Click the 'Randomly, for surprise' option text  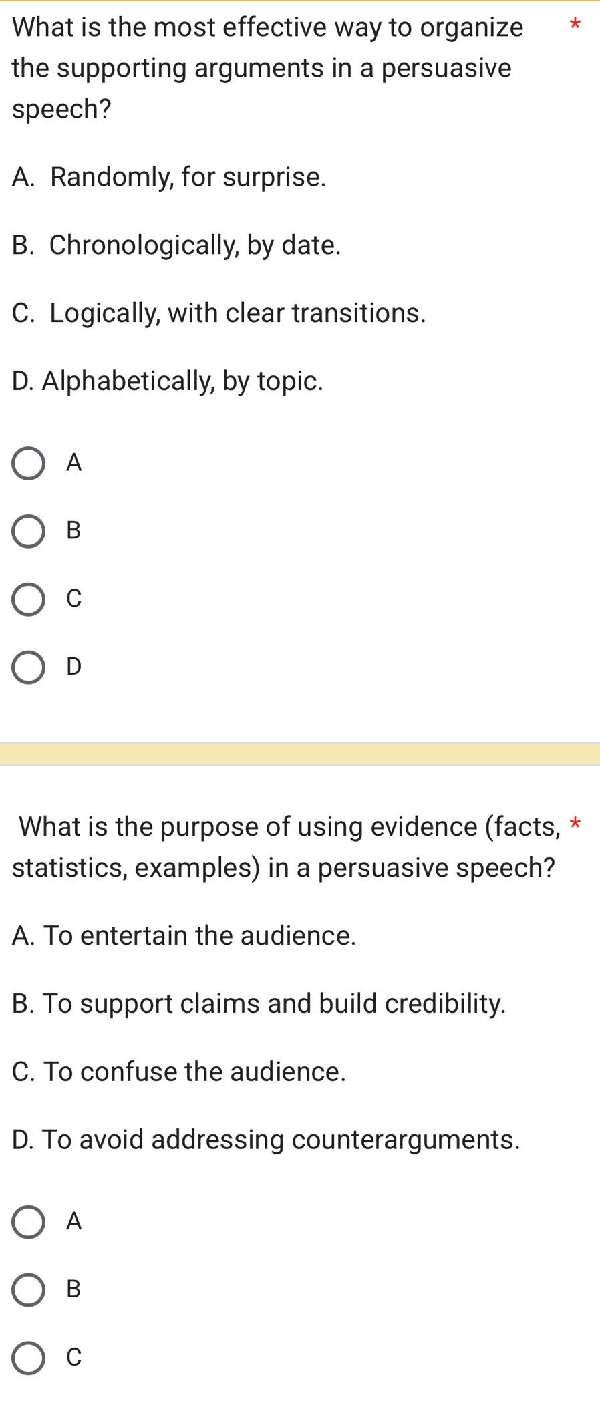point(170,178)
